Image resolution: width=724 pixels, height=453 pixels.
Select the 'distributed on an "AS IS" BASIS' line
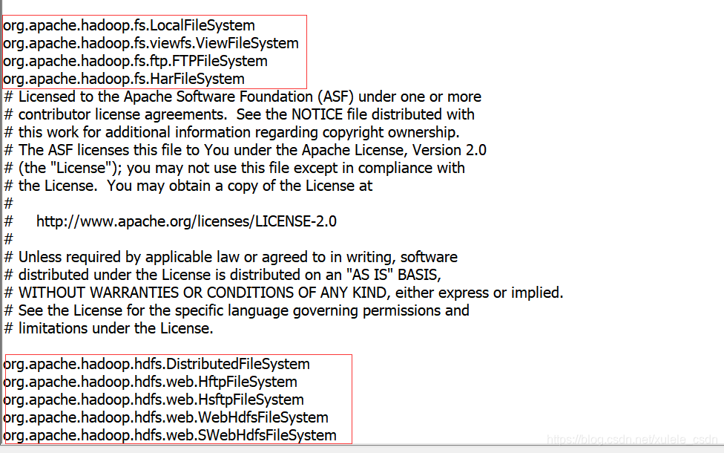(223, 275)
